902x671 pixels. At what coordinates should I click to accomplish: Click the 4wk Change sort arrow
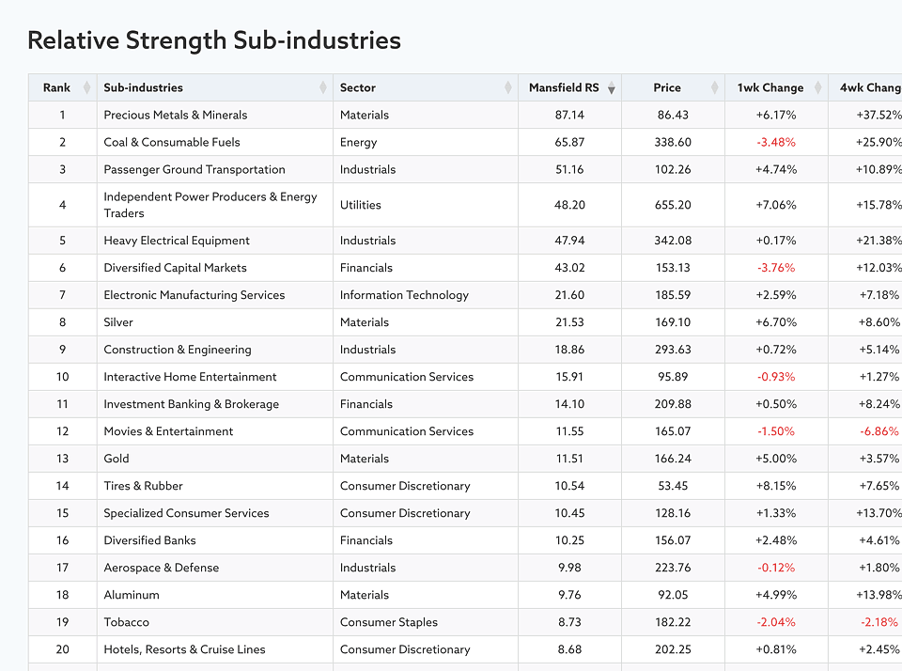coord(898,87)
